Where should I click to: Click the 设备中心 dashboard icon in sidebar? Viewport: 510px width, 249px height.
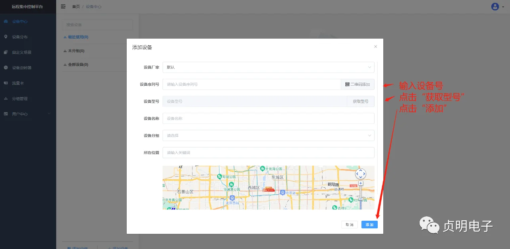tap(6, 22)
